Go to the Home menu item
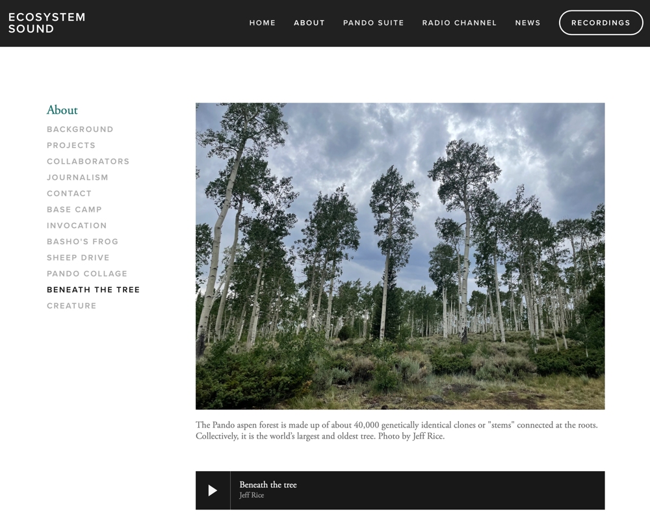Viewport: 650px width, 523px height. (x=263, y=23)
